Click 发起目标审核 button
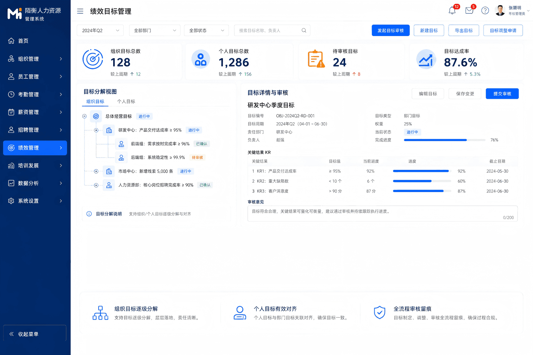This screenshot has height=355, width=533. click(391, 31)
